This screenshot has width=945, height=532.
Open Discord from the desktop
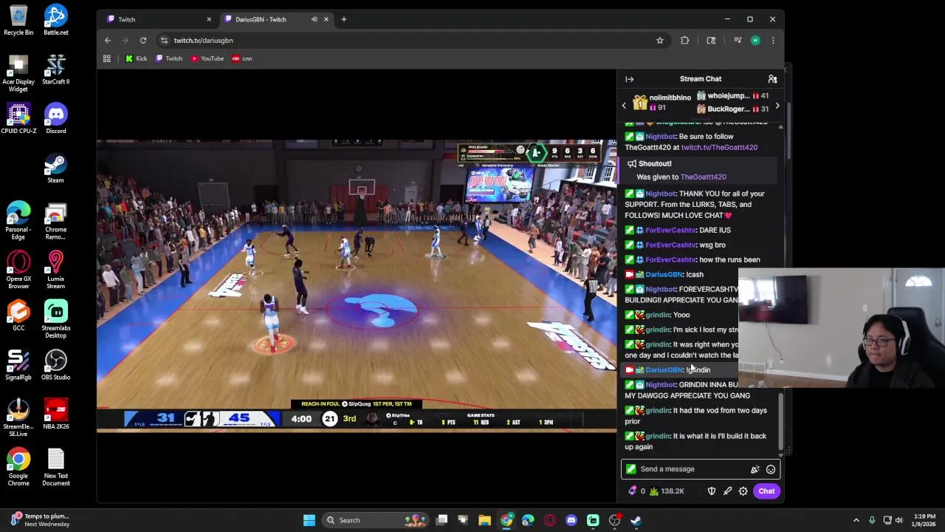[x=55, y=119]
